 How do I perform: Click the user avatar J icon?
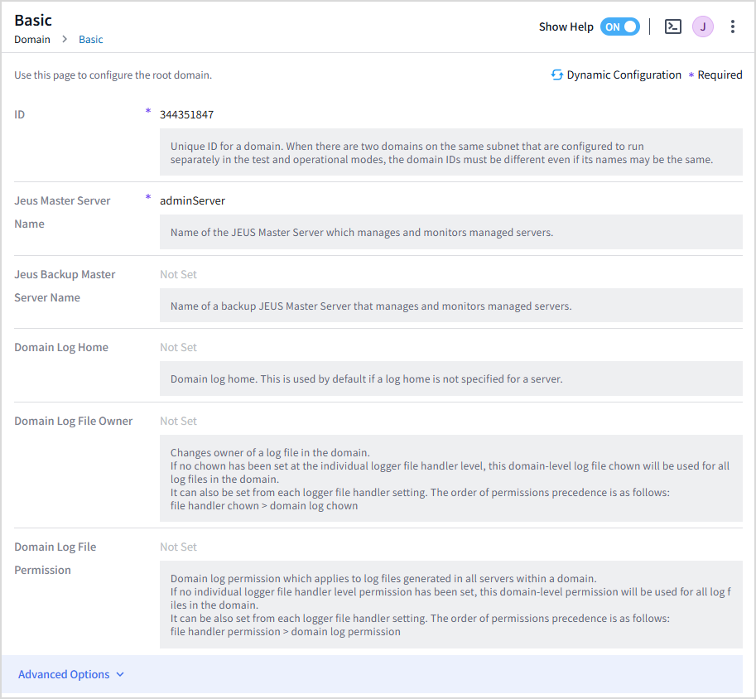pos(702,27)
